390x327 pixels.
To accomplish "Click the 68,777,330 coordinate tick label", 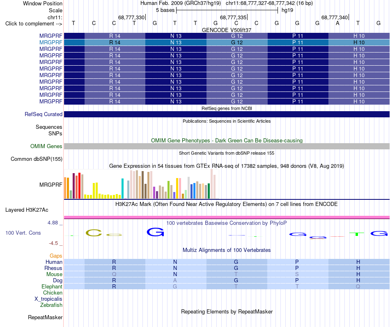I will (131, 17).
